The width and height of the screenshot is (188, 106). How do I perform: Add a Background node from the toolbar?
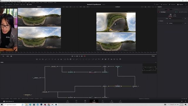[37, 59]
